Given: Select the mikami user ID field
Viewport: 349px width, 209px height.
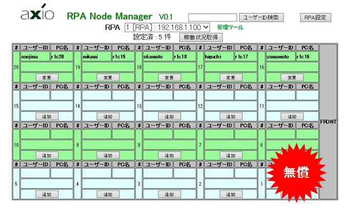Looking at the screenshot, I should 97,57.
